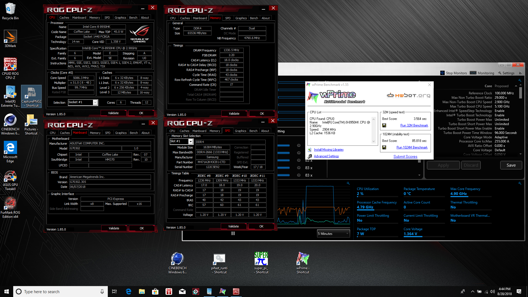Click the Submit Scores link

click(405, 156)
